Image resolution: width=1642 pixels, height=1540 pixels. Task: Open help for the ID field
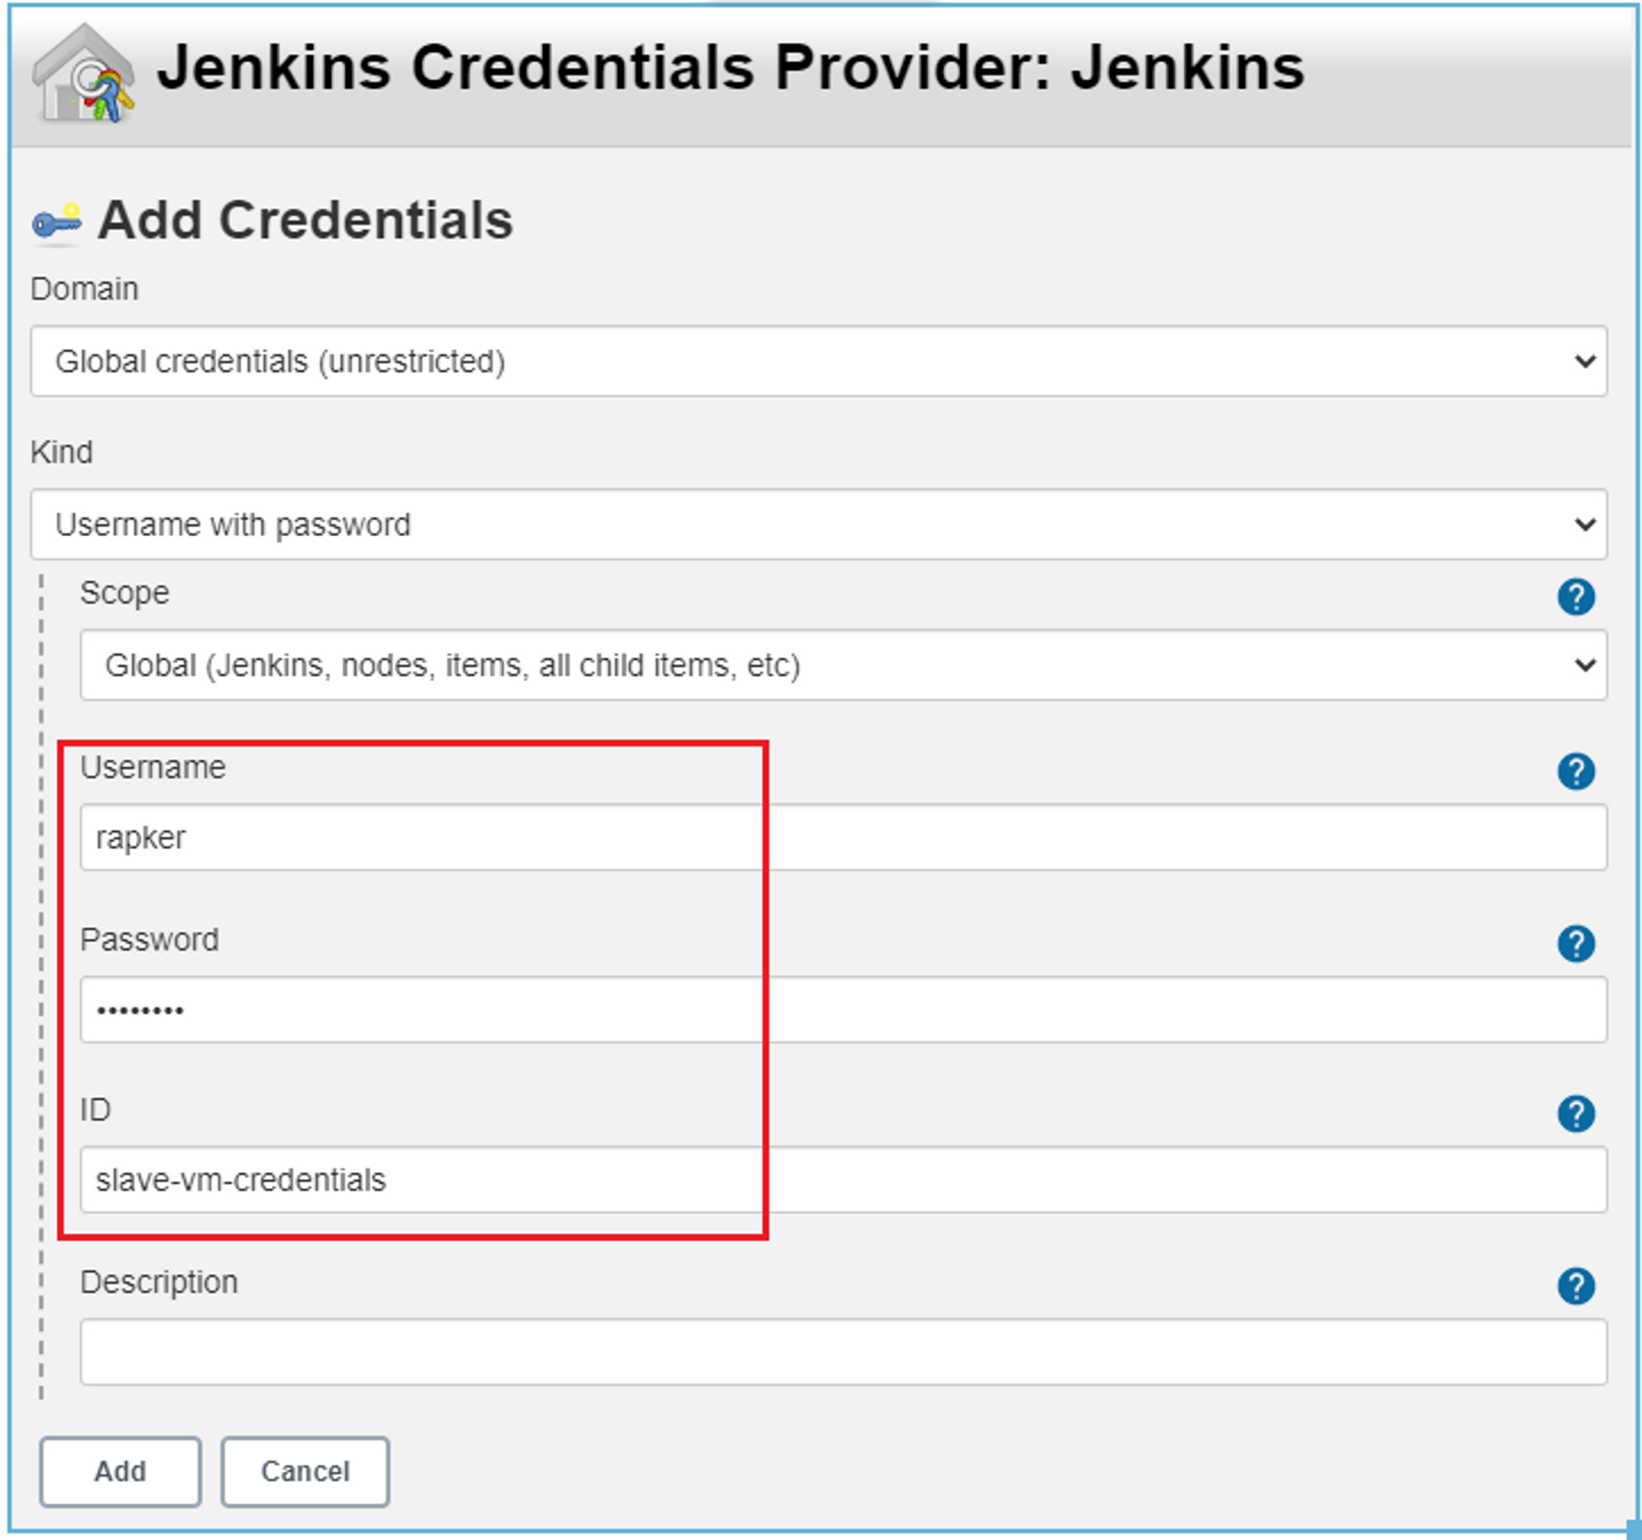pos(1575,1113)
